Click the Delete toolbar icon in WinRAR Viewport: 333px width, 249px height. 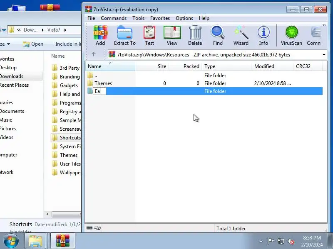[x=195, y=36]
